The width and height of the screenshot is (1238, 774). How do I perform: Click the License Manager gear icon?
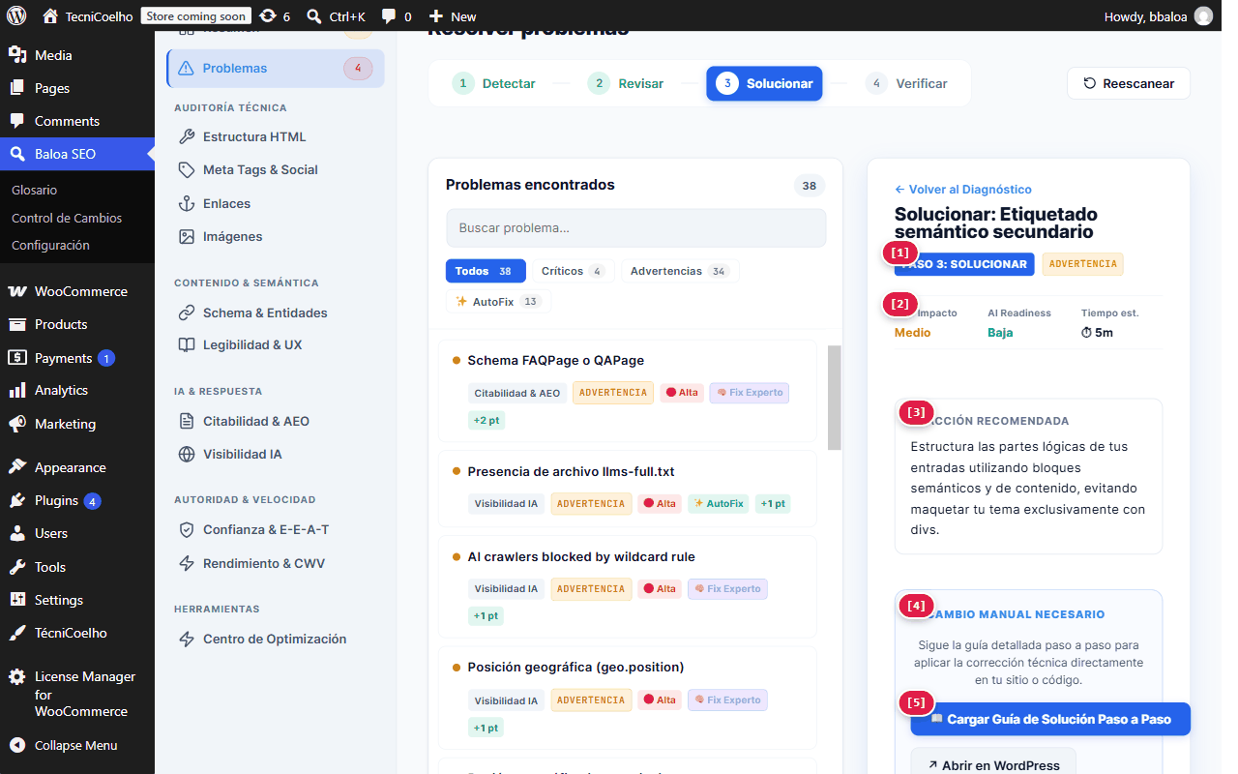(16, 676)
